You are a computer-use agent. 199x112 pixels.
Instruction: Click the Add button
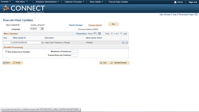coord(104,63)
